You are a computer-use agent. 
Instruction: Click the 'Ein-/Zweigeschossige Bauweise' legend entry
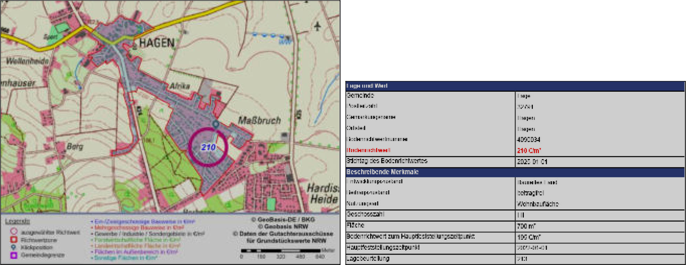[142, 222]
